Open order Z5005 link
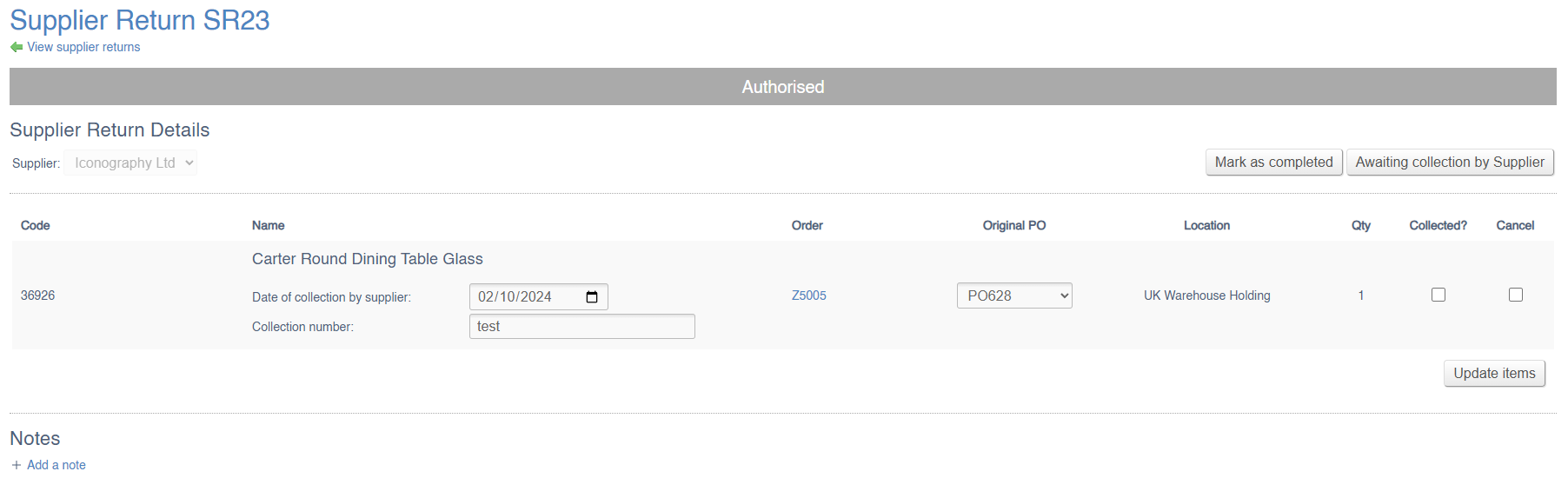The image size is (1568, 498). tap(808, 295)
